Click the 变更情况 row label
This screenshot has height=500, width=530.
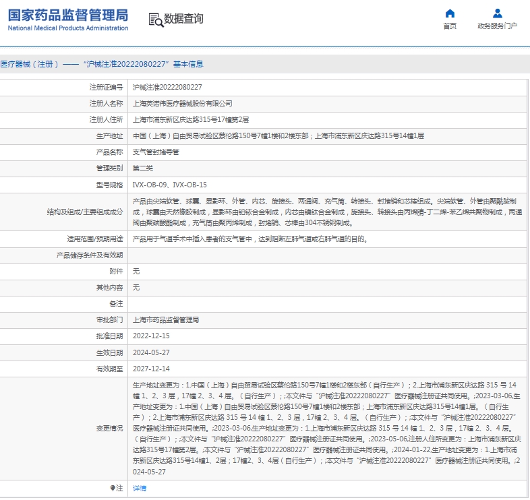109,428
